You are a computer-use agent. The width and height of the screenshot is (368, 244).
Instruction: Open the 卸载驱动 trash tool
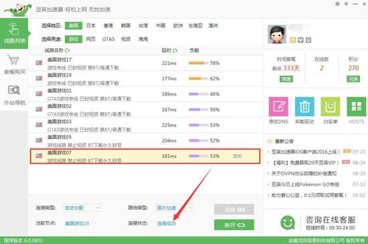click(x=304, y=107)
